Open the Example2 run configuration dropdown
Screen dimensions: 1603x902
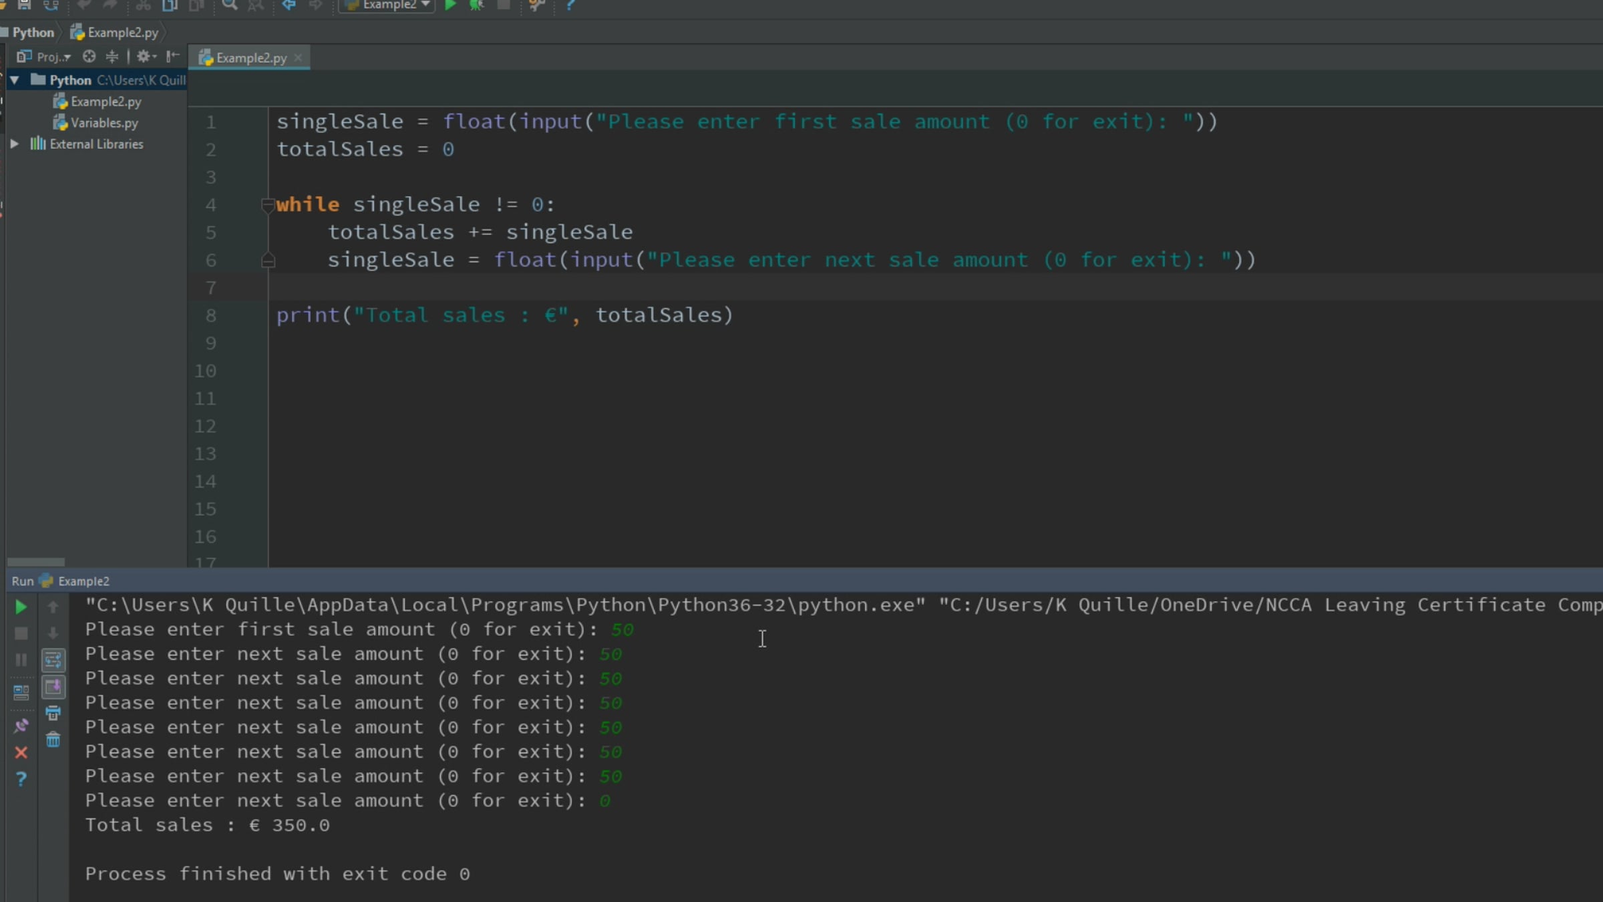[x=387, y=5]
